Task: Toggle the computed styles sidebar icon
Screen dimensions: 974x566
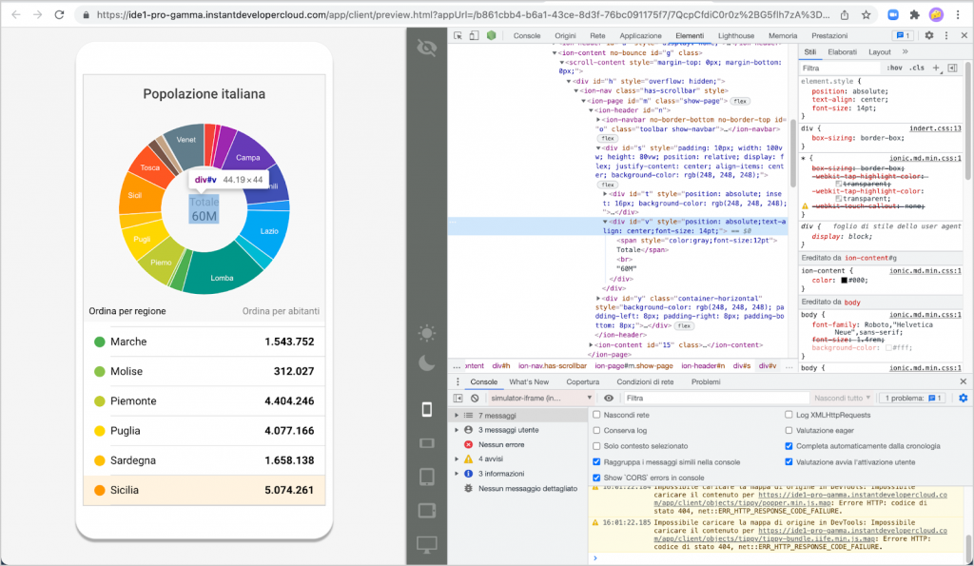Action: tap(953, 68)
